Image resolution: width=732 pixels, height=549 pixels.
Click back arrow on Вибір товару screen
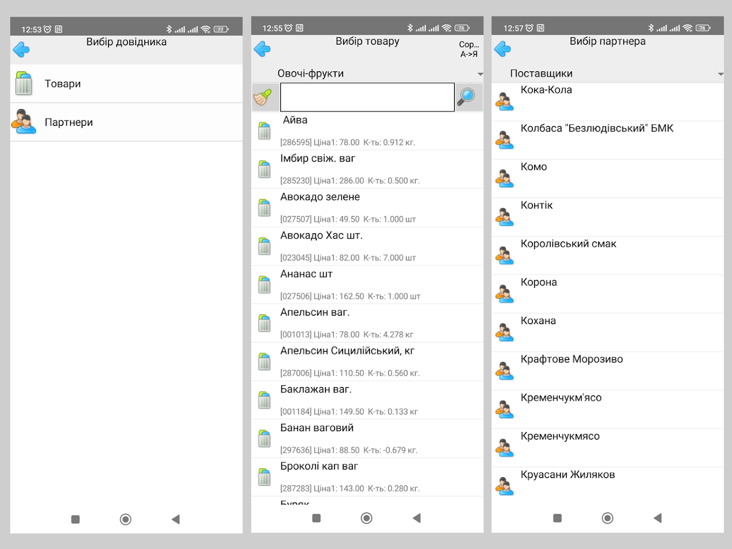262,49
